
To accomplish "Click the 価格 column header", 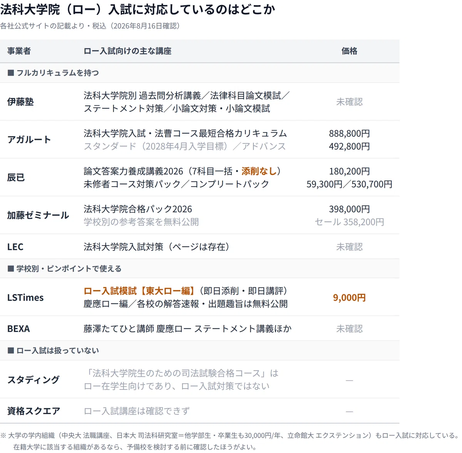I will tap(349, 51).
